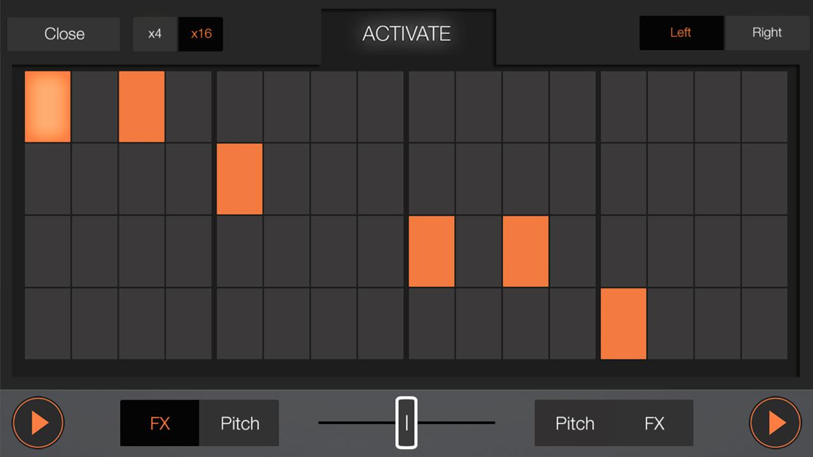
Task: Tap the second orange step in the third row
Action: 526,251
